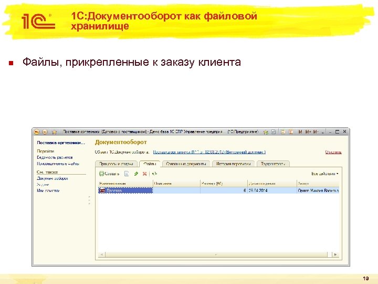Viewport: 378px width, 284px height.
Task: Open Присоединенные файлы in side panel
Action: (58, 164)
